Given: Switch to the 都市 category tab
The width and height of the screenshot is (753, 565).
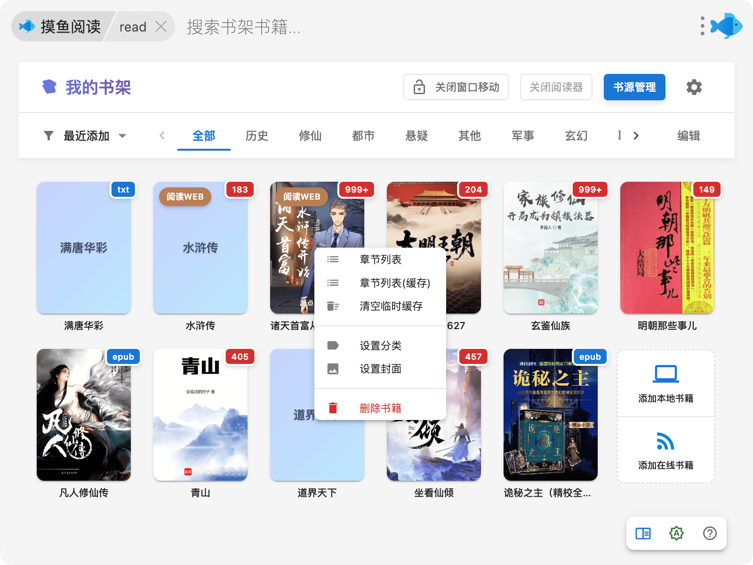Looking at the screenshot, I should pos(363,136).
